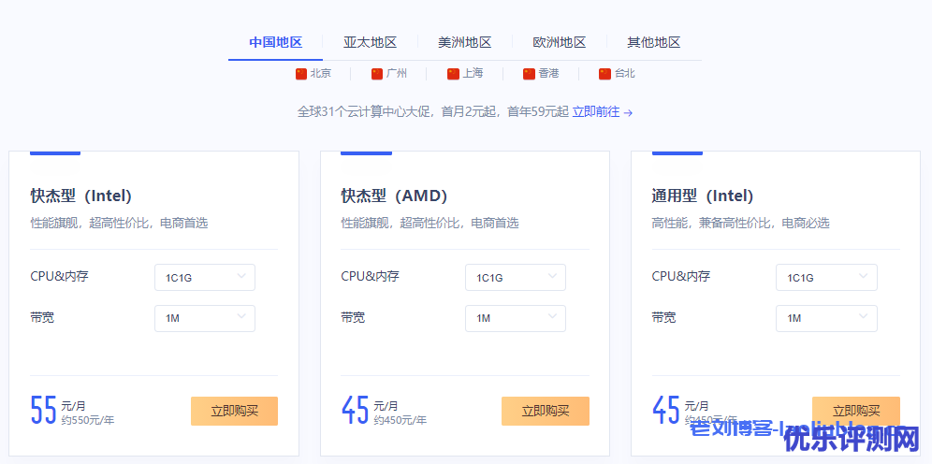Select the 广州 city flag icon

click(x=377, y=74)
